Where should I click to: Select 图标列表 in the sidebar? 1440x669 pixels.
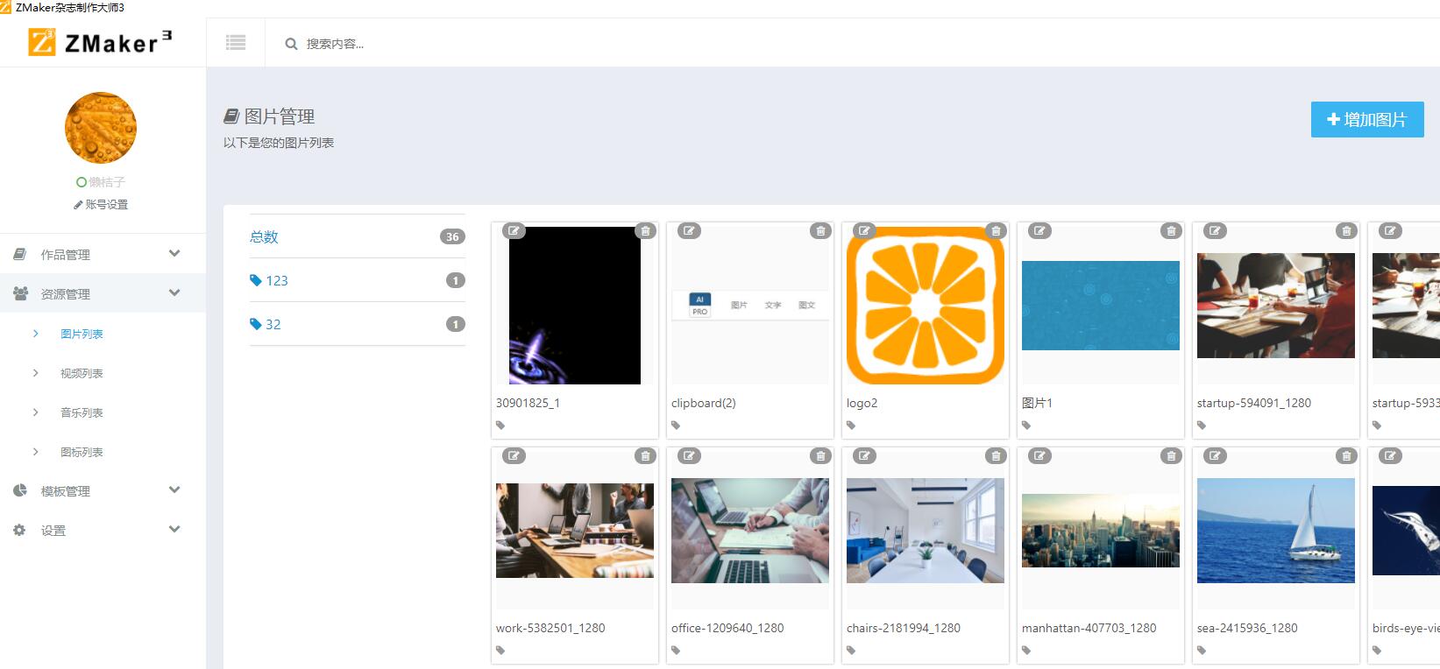pos(82,452)
